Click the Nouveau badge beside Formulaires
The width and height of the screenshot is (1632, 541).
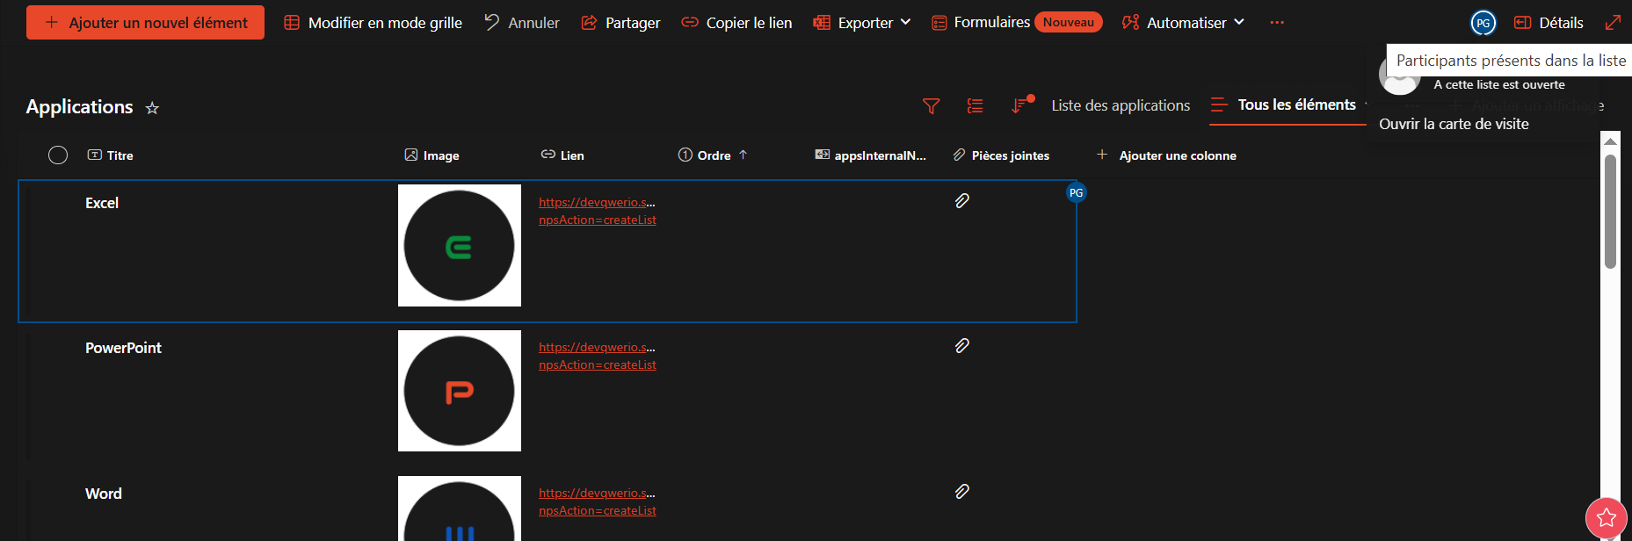coord(1069,22)
